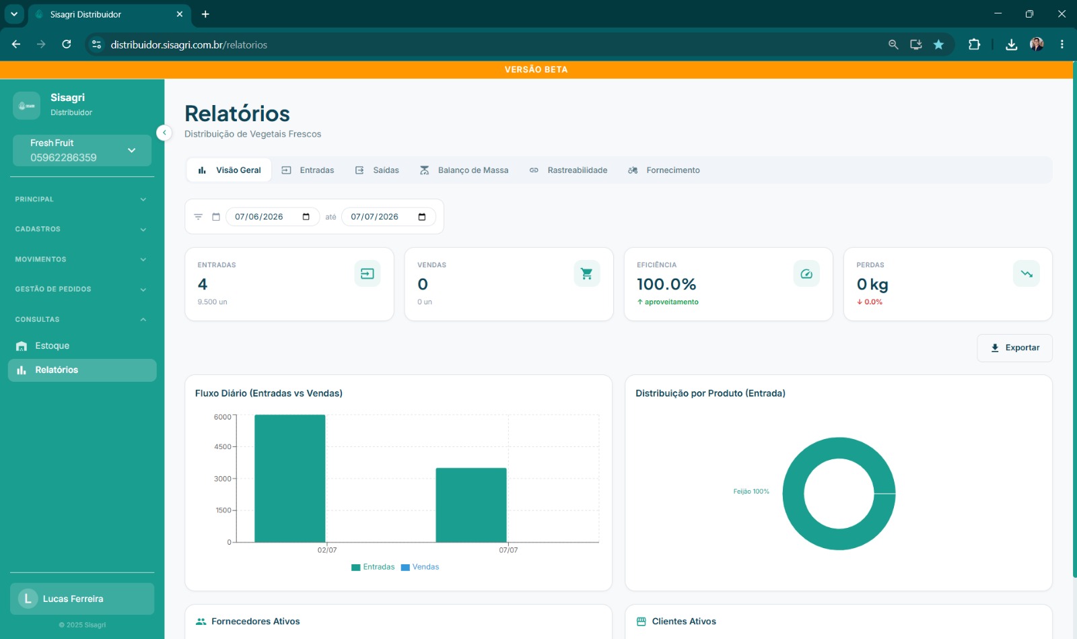Open the browser profile avatar
Viewport: 1077px width, 639px height.
click(x=1037, y=44)
